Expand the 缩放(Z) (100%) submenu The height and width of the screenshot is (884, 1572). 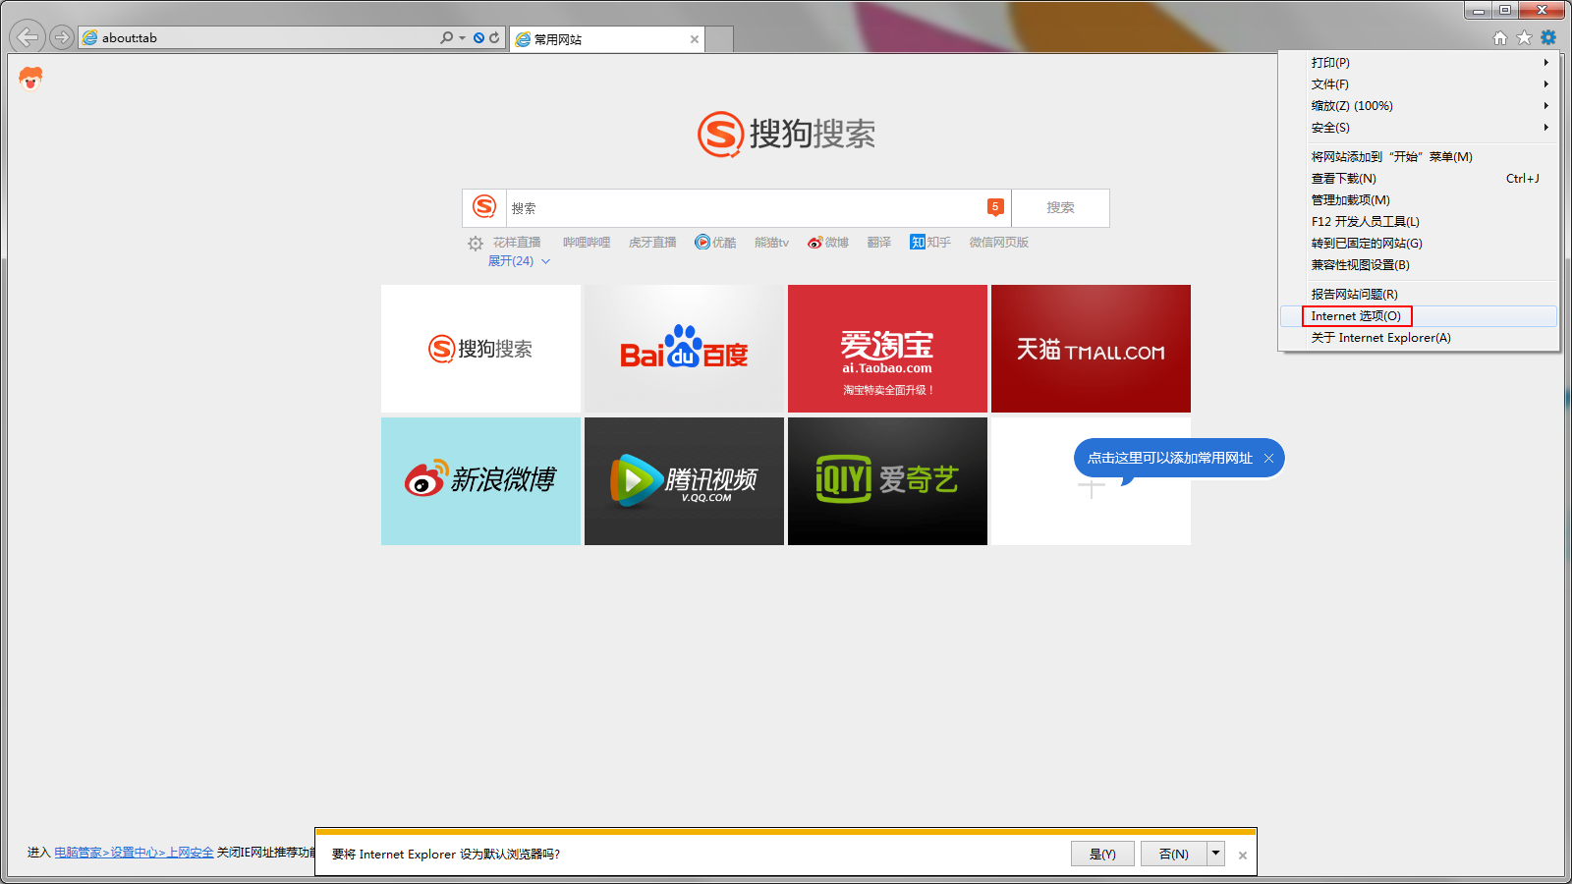pos(1420,105)
